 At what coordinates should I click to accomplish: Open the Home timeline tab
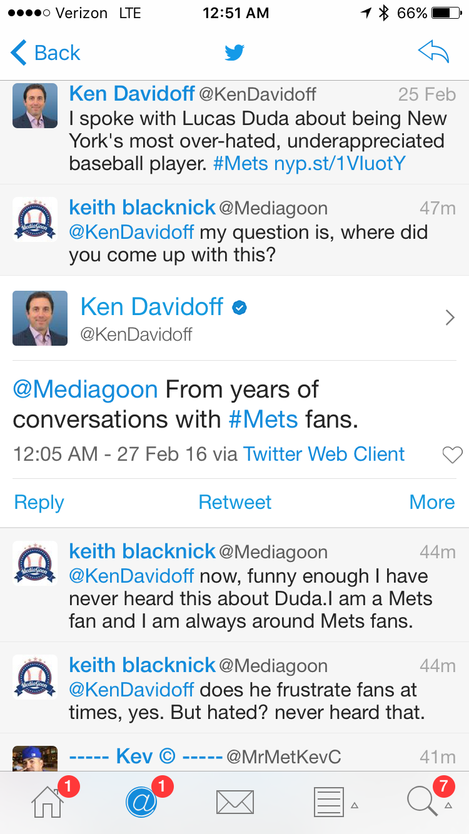click(x=48, y=801)
